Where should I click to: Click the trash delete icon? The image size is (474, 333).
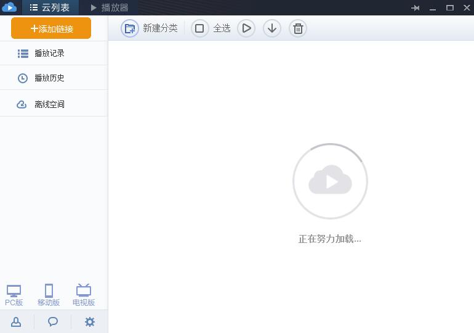pos(298,28)
